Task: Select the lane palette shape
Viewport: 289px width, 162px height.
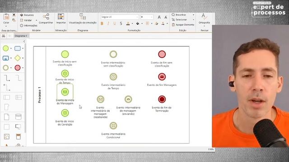Action: click(x=19, y=97)
